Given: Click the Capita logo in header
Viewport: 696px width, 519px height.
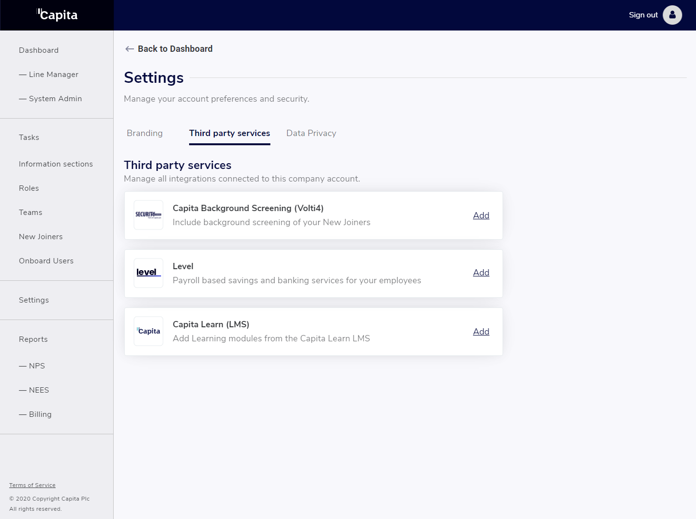Looking at the screenshot, I should tap(57, 15).
